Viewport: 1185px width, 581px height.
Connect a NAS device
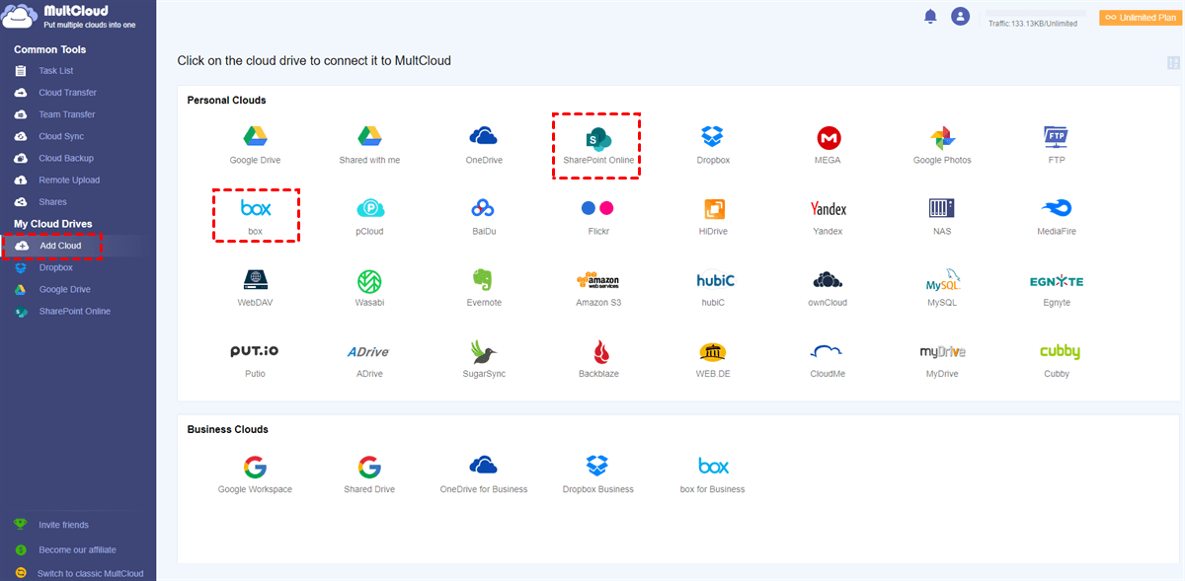(942, 216)
